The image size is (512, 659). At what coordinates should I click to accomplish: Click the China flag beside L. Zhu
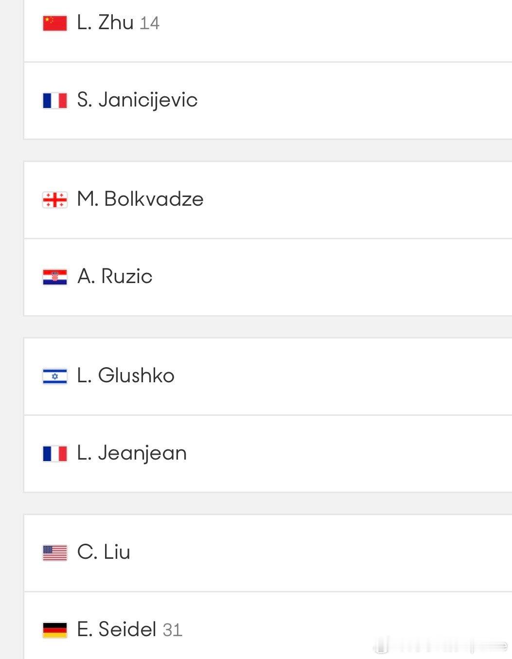[x=54, y=23]
